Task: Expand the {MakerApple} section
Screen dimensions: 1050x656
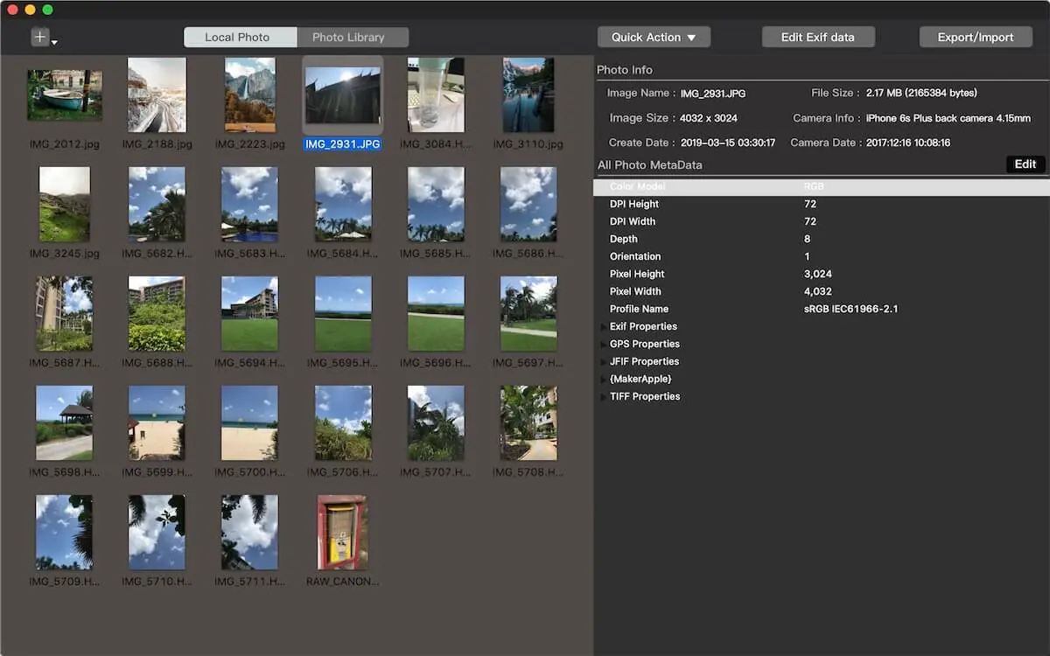Action: click(602, 380)
